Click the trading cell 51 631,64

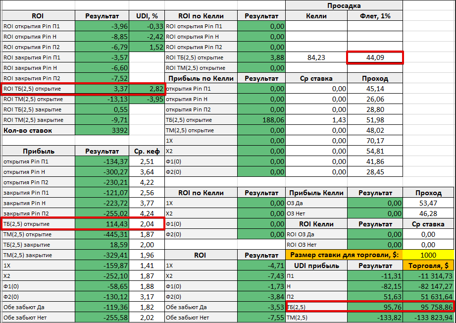coord(428,297)
